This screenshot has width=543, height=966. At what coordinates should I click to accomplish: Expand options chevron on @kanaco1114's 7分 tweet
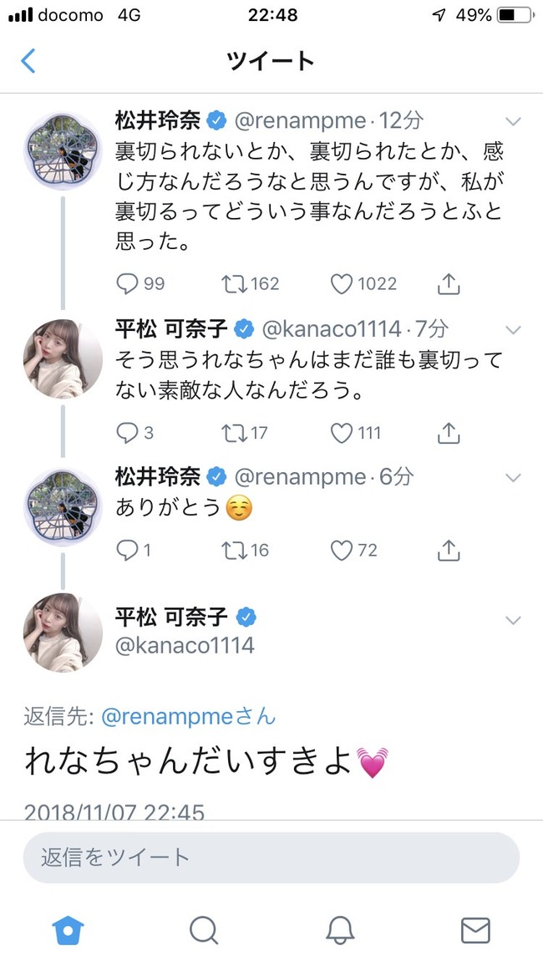(x=513, y=330)
